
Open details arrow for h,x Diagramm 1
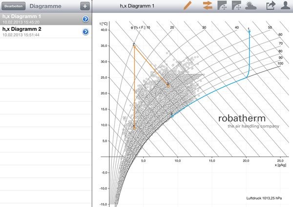coord(85,19)
